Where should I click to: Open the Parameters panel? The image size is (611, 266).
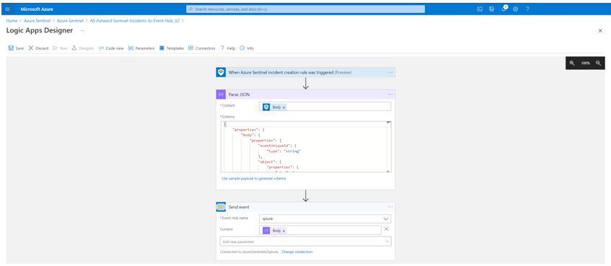141,48
